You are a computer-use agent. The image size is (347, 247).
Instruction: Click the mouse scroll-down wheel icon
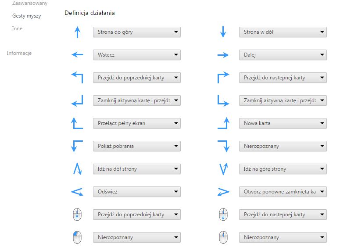[x=223, y=215]
